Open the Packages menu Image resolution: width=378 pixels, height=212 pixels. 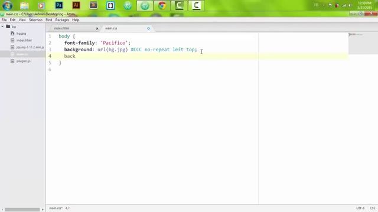click(x=62, y=20)
